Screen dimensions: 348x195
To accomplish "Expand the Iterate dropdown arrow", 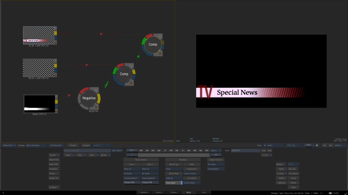I will click(109, 155).
